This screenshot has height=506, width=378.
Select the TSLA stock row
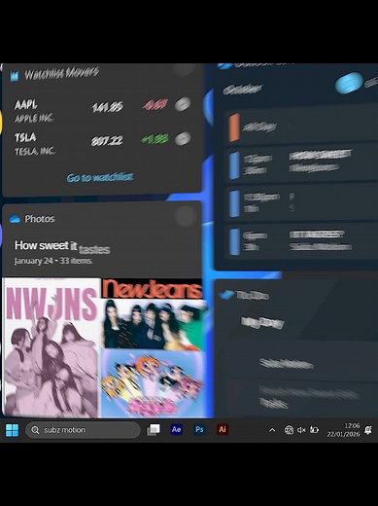click(x=102, y=144)
